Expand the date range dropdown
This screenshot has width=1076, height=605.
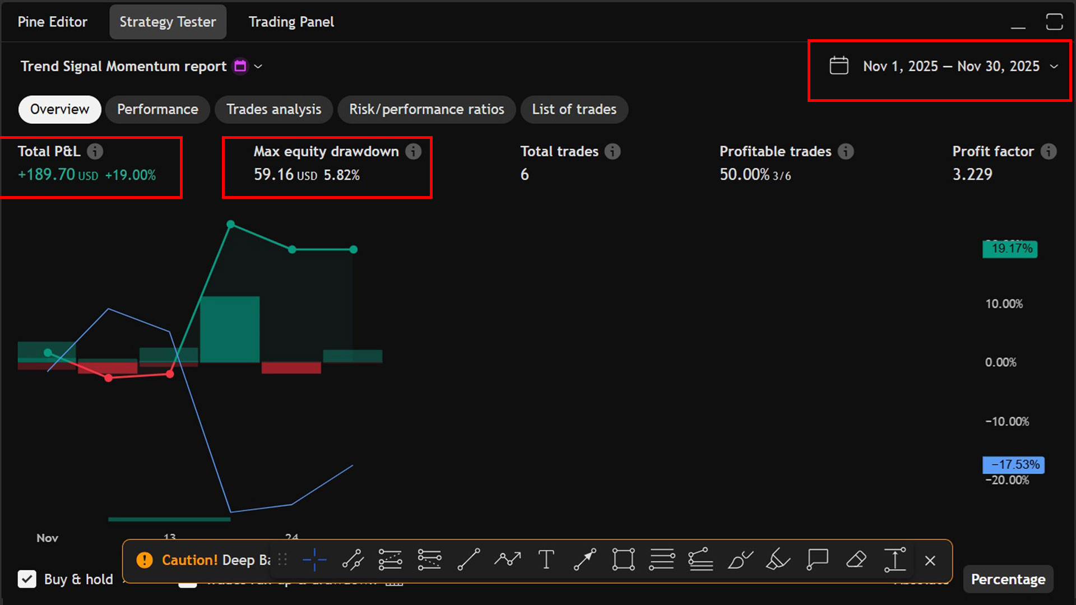tap(1055, 66)
